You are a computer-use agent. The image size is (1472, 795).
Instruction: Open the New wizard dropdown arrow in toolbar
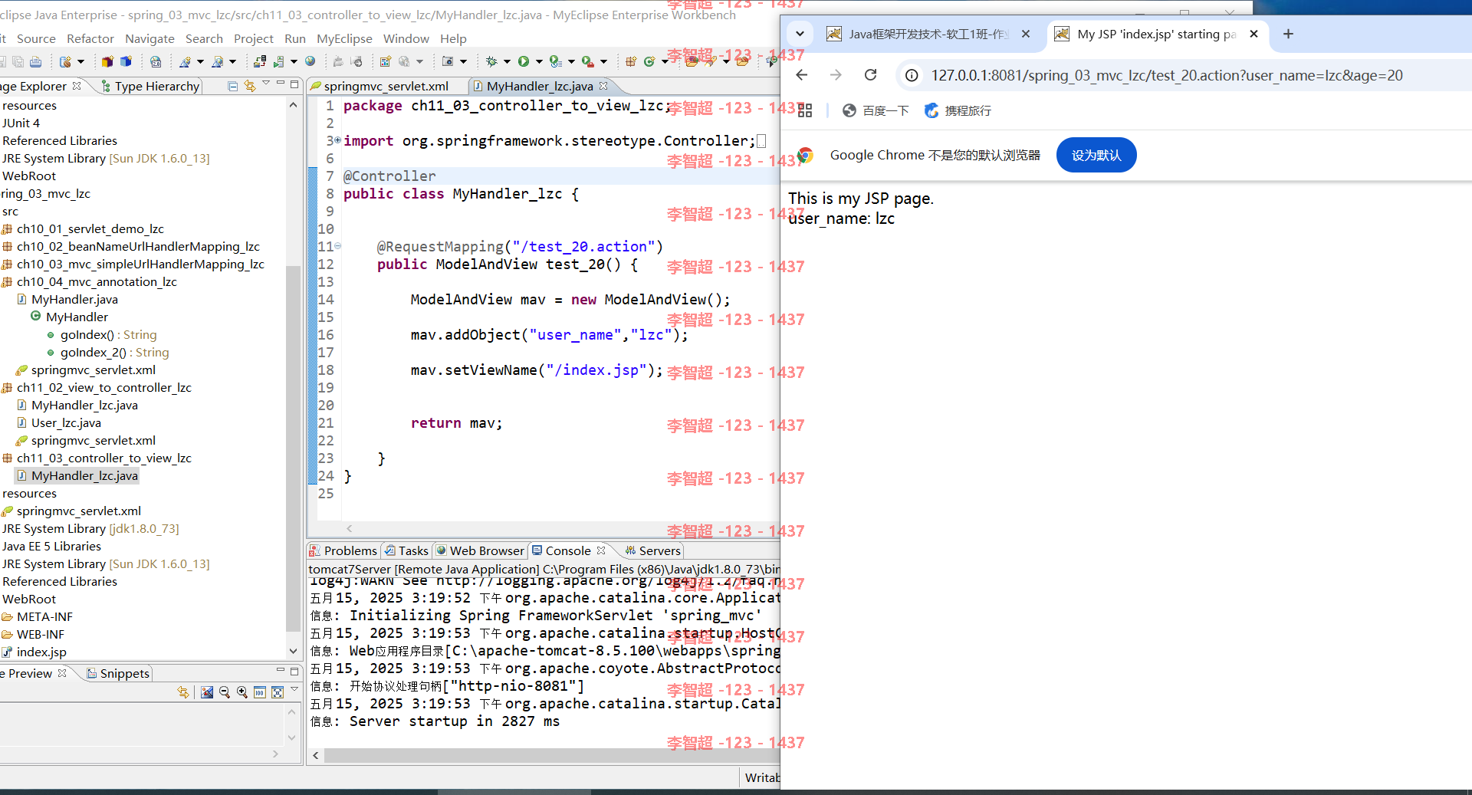pos(80,62)
